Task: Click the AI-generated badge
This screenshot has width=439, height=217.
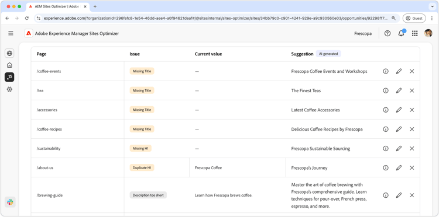Action: (328, 54)
